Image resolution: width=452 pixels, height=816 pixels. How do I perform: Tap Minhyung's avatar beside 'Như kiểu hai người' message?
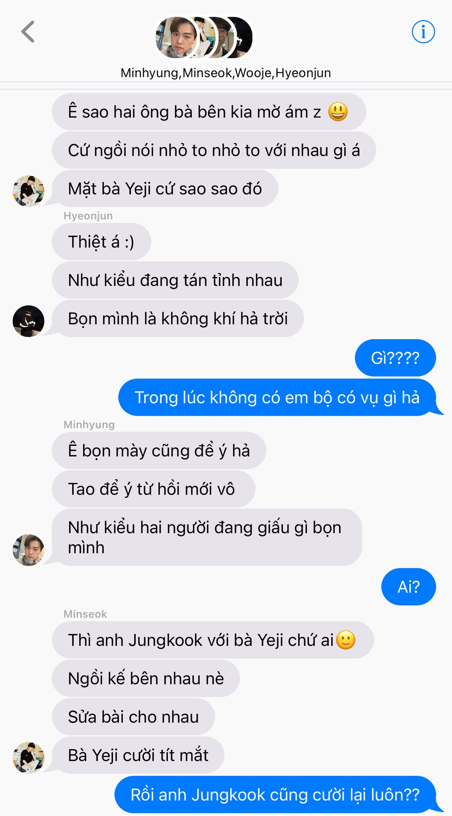[x=28, y=550]
